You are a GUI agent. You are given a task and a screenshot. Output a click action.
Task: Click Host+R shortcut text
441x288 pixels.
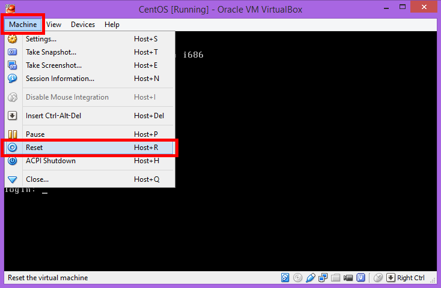pyautogui.click(x=146, y=148)
